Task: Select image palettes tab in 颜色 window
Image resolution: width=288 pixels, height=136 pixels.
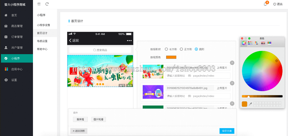Action: pyautogui.click(x=263, y=43)
